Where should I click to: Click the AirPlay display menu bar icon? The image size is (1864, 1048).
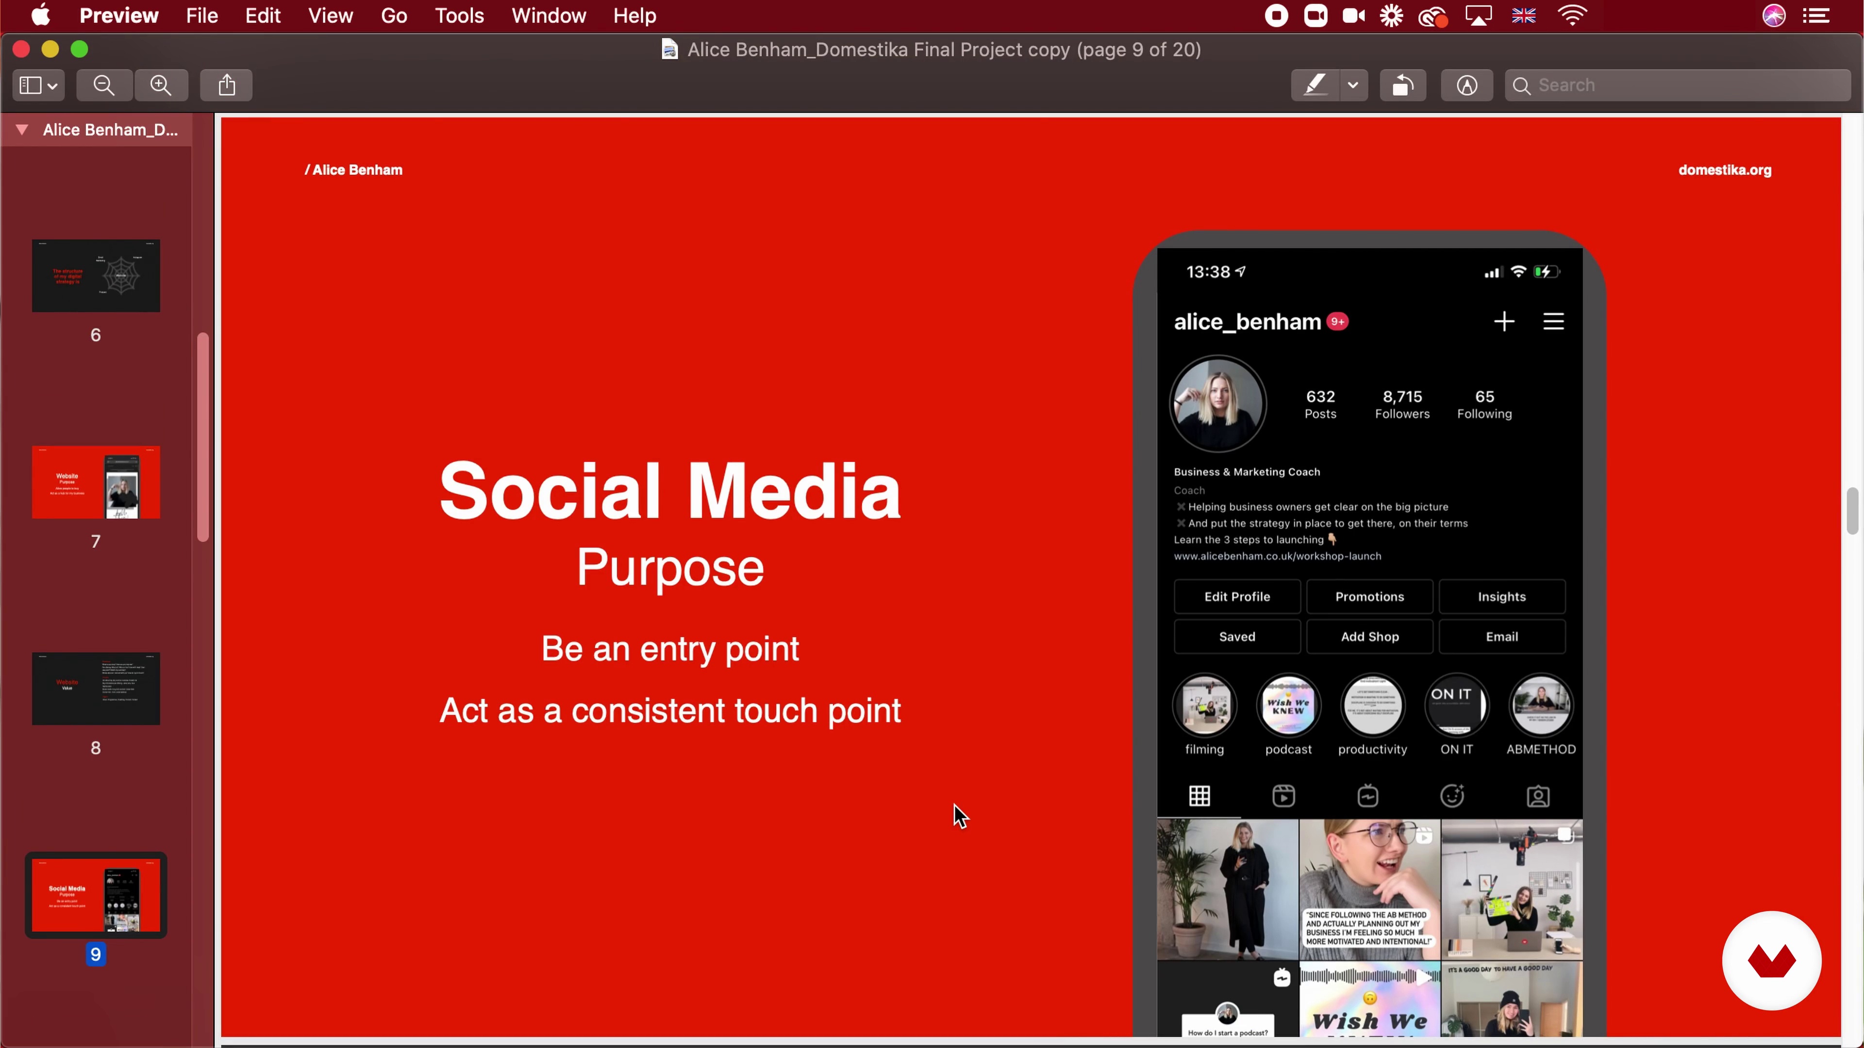click(x=1478, y=15)
